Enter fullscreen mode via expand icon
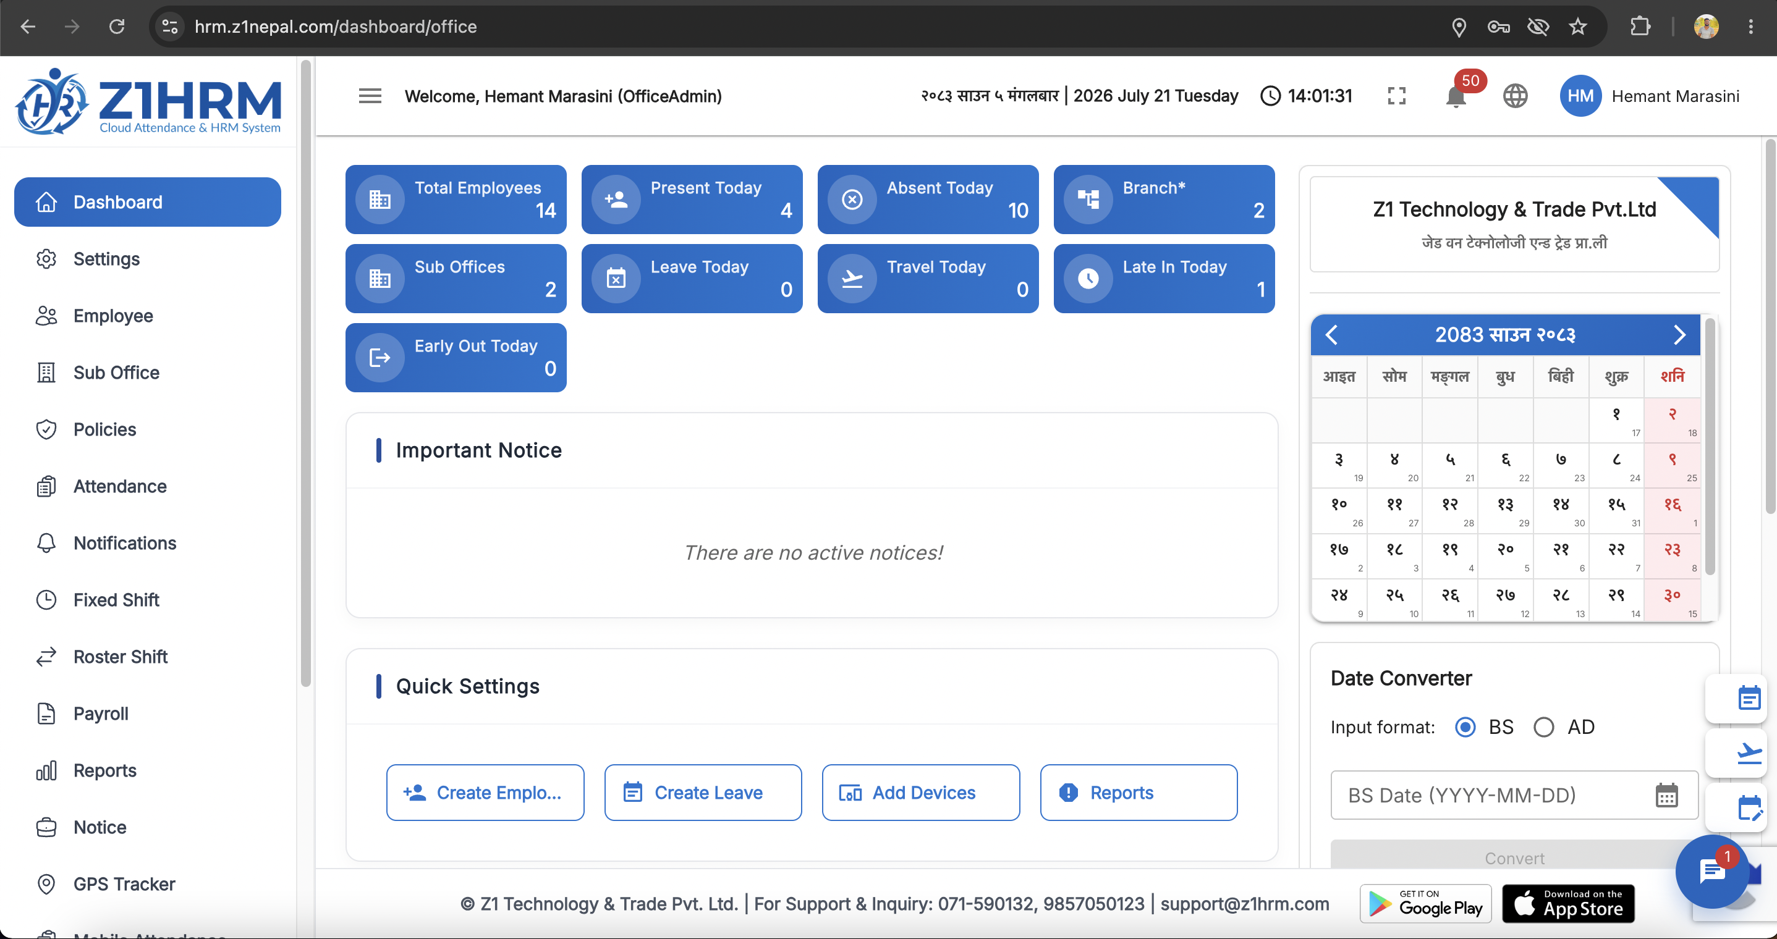1777x939 pixels. tap(1396, 96)
